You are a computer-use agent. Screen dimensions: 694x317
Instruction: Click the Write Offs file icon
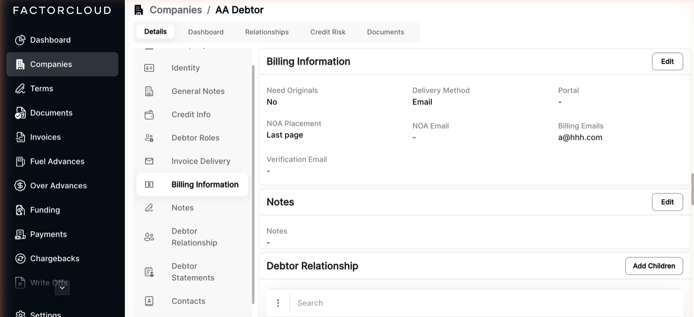pyautogui.click(x=20, y=283)
